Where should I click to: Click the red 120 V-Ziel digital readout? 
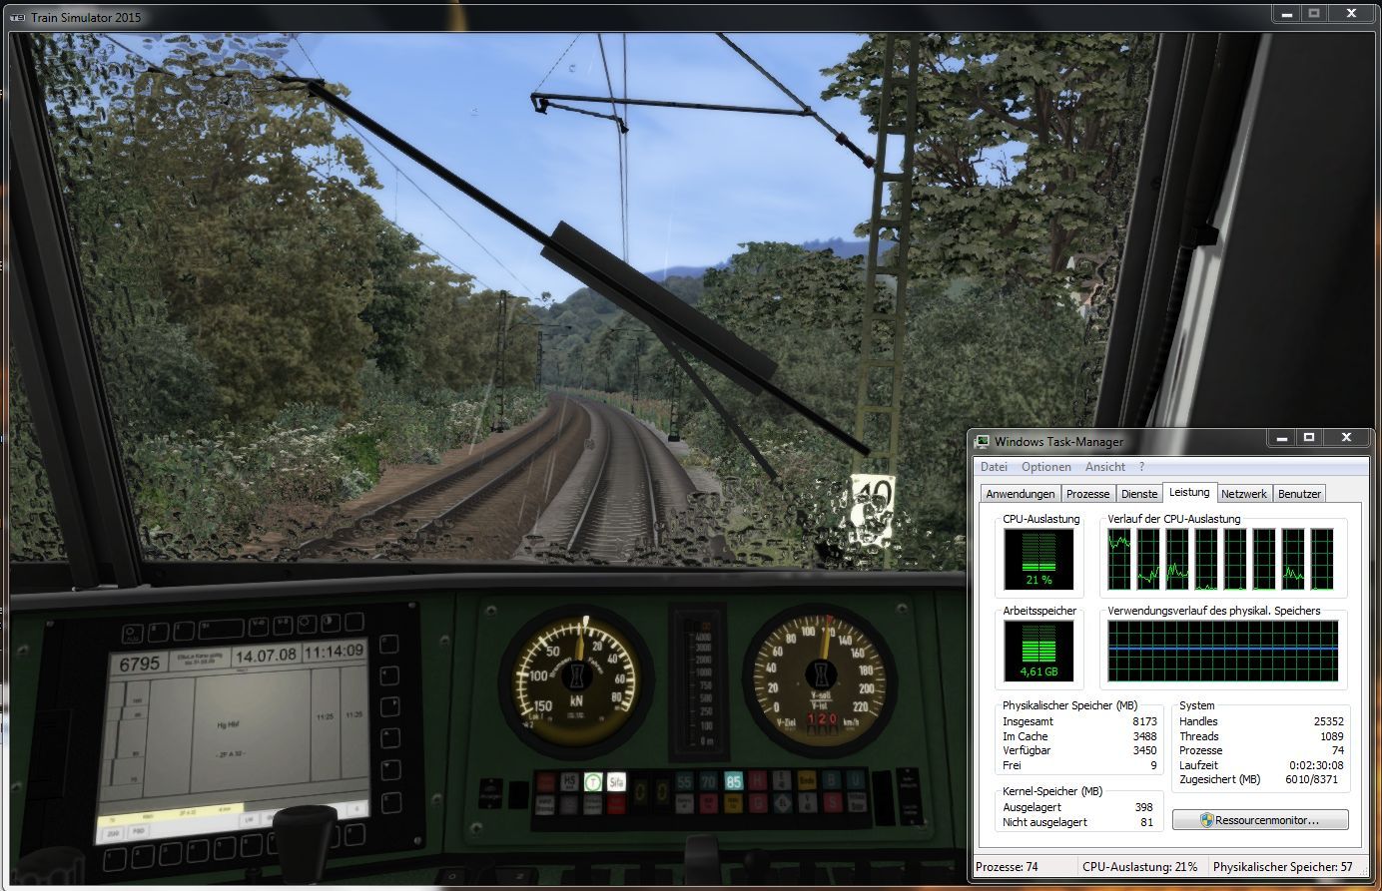pyautogui.click(x=822, y=718)
